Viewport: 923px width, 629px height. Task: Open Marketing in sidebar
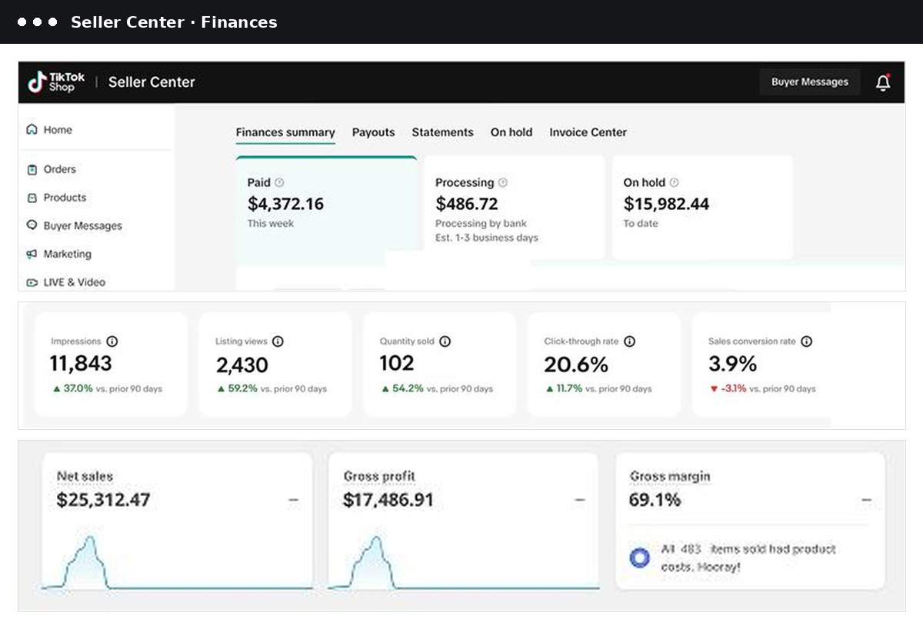pyautogui.click(x=67, y=254)
